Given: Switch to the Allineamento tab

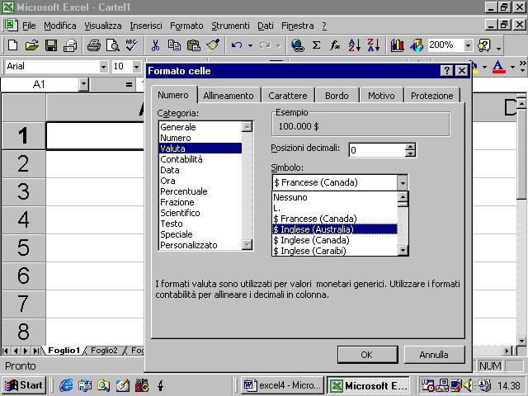Looking at the screenshot, I should click(x=229, y=96).
